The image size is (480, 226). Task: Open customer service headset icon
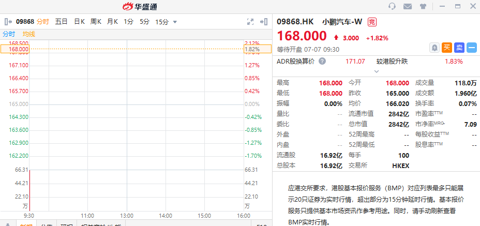392,6
